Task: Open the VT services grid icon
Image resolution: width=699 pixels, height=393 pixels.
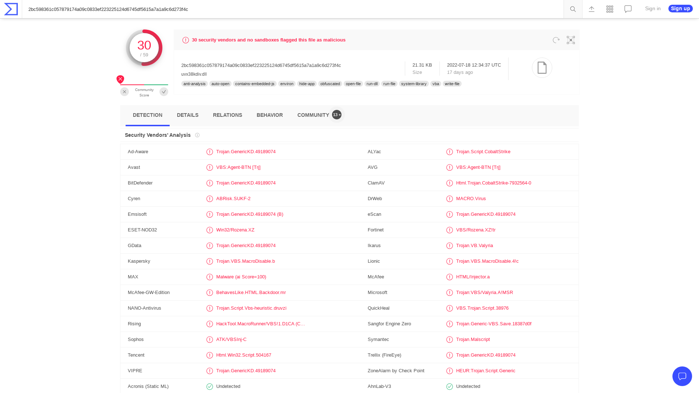Action: (609, 9)
